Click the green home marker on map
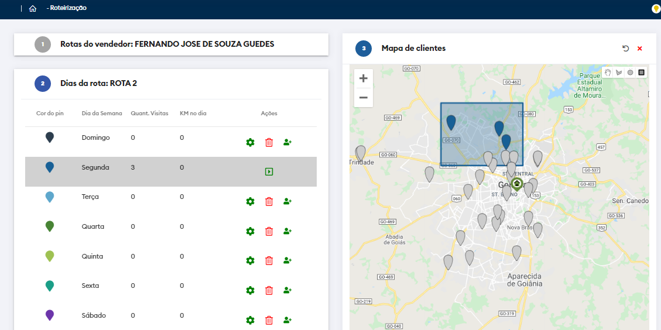This screenshot has height=330, width=661. point(517,183)
